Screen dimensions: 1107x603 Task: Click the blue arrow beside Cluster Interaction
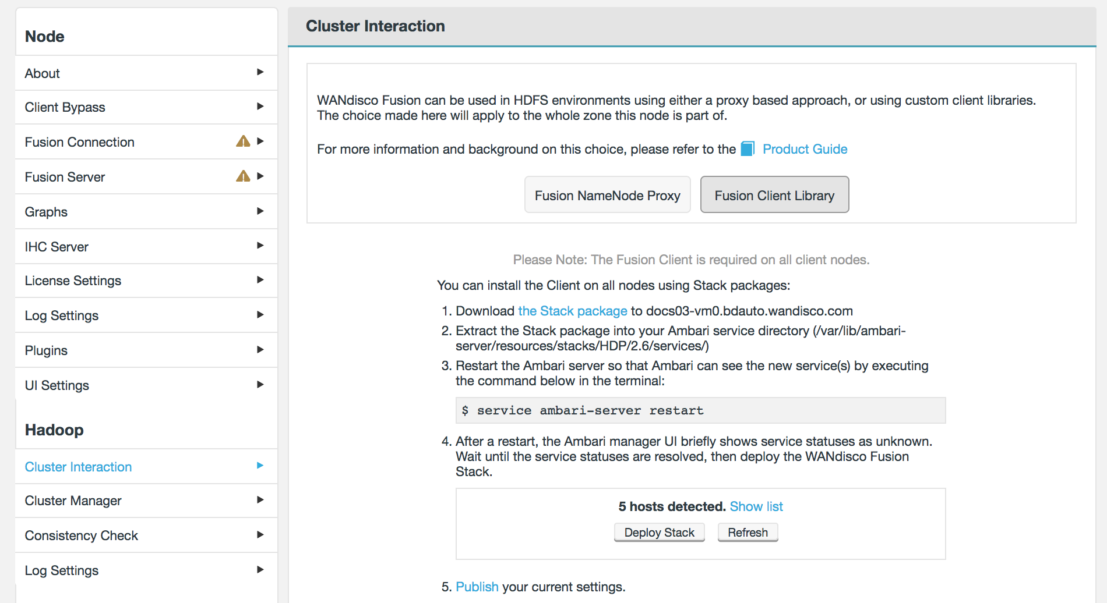coord(260,466)
